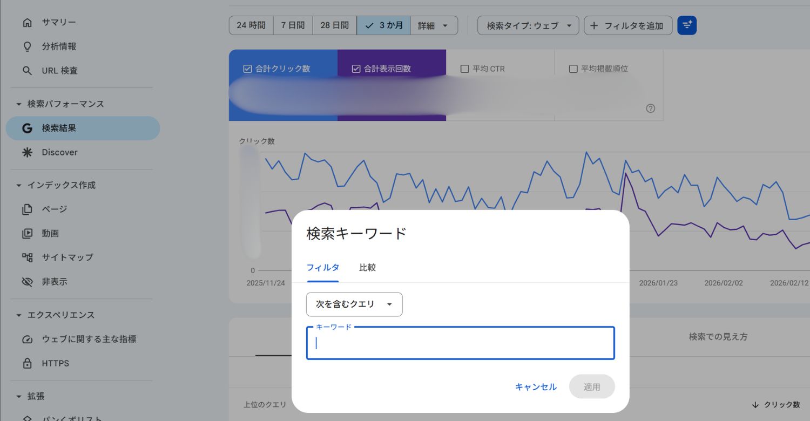Click the ウェブに関する主な指標 gauge icon

click(28, 339)
